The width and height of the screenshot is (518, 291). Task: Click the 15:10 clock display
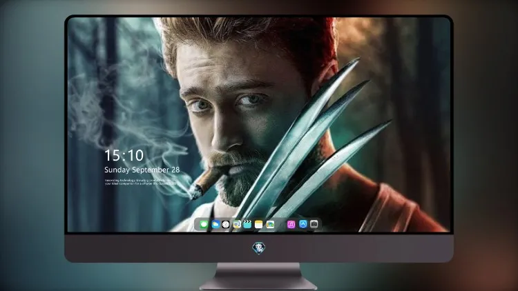tap(124, 155)
